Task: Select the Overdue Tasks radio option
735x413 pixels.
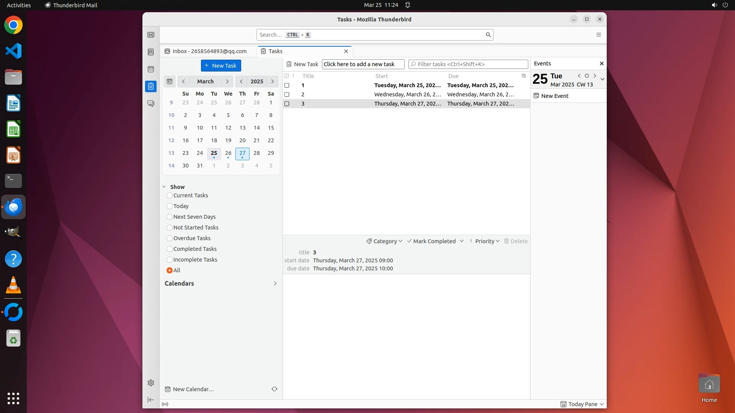Action: (x=170, y=238)
